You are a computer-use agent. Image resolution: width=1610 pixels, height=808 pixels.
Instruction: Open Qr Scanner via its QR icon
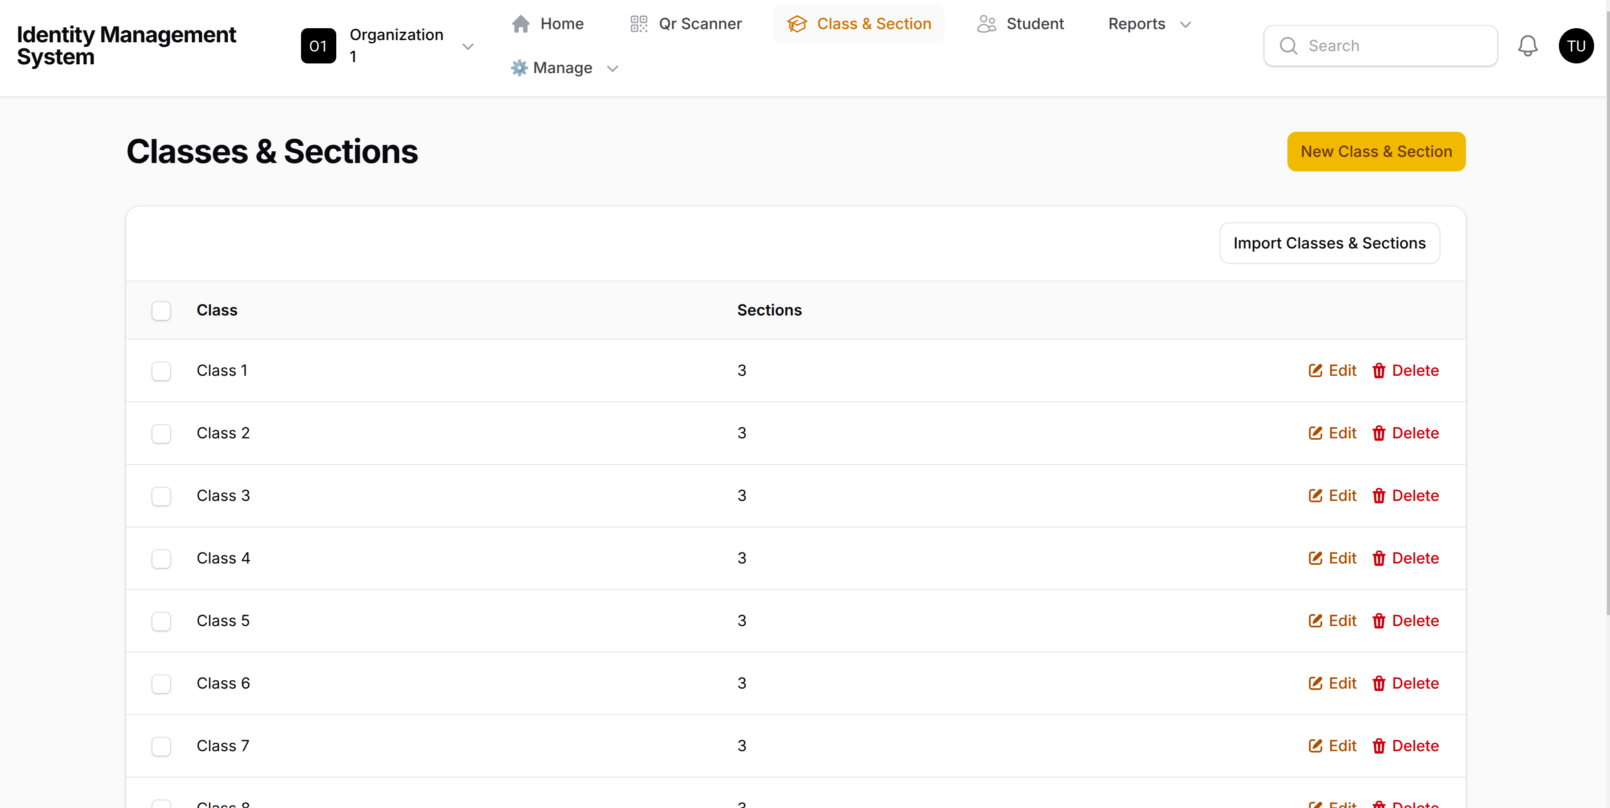click(x=638, y=24)
